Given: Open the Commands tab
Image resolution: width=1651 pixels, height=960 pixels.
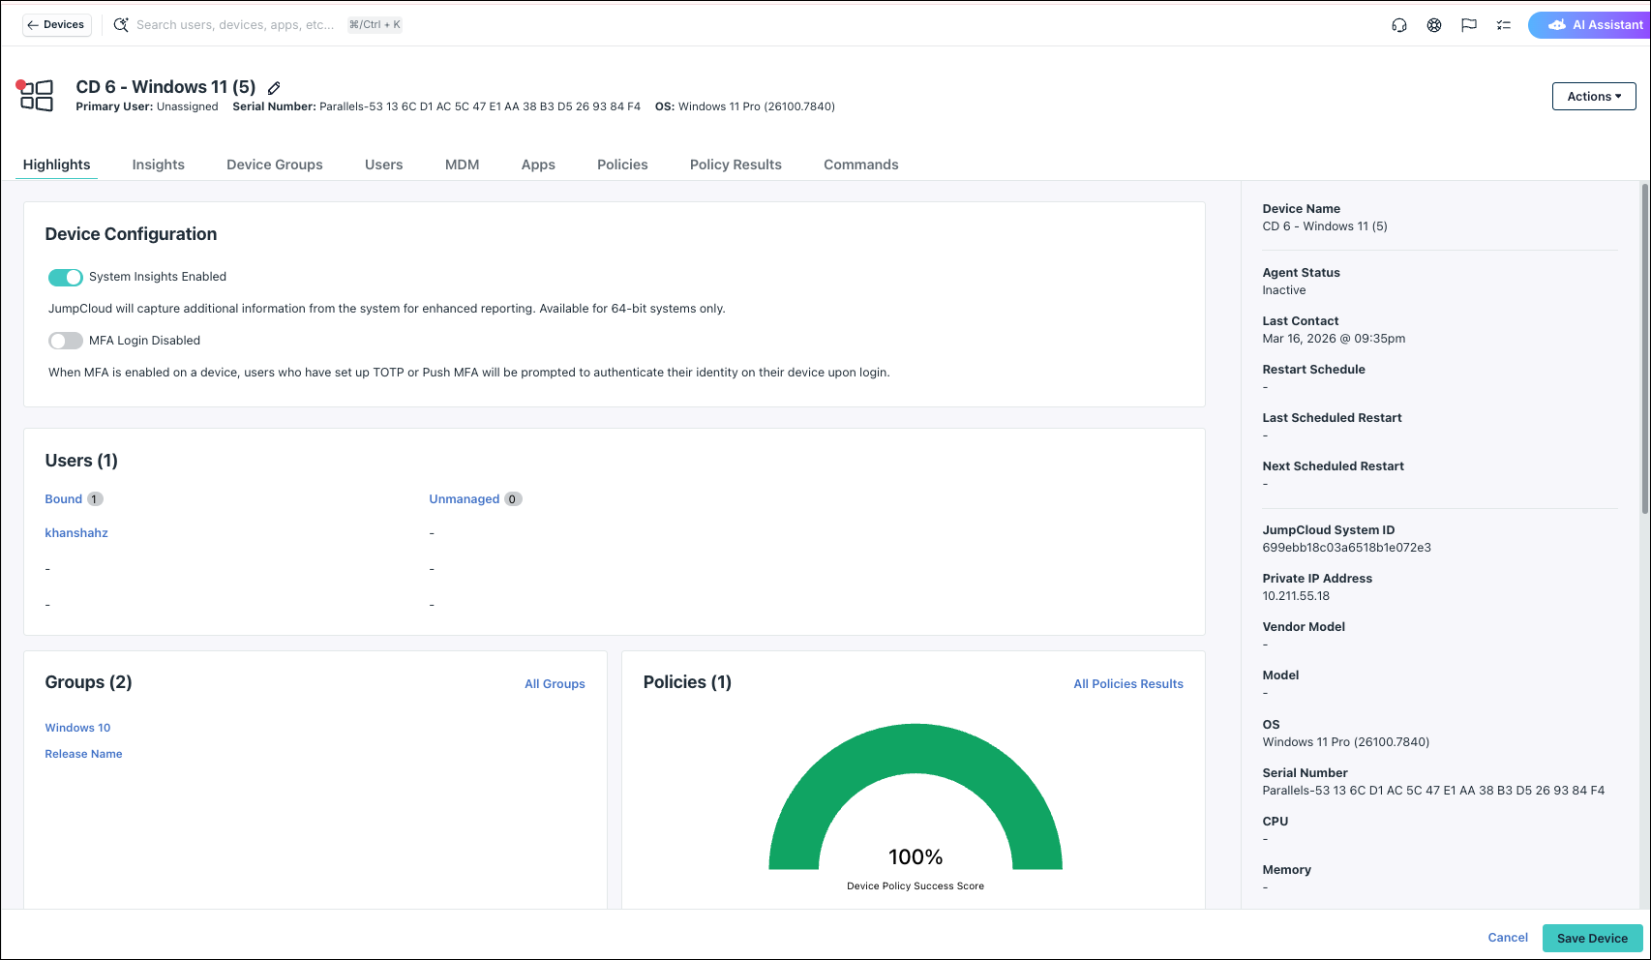Looking at the screenshot, I should [861, 165].
